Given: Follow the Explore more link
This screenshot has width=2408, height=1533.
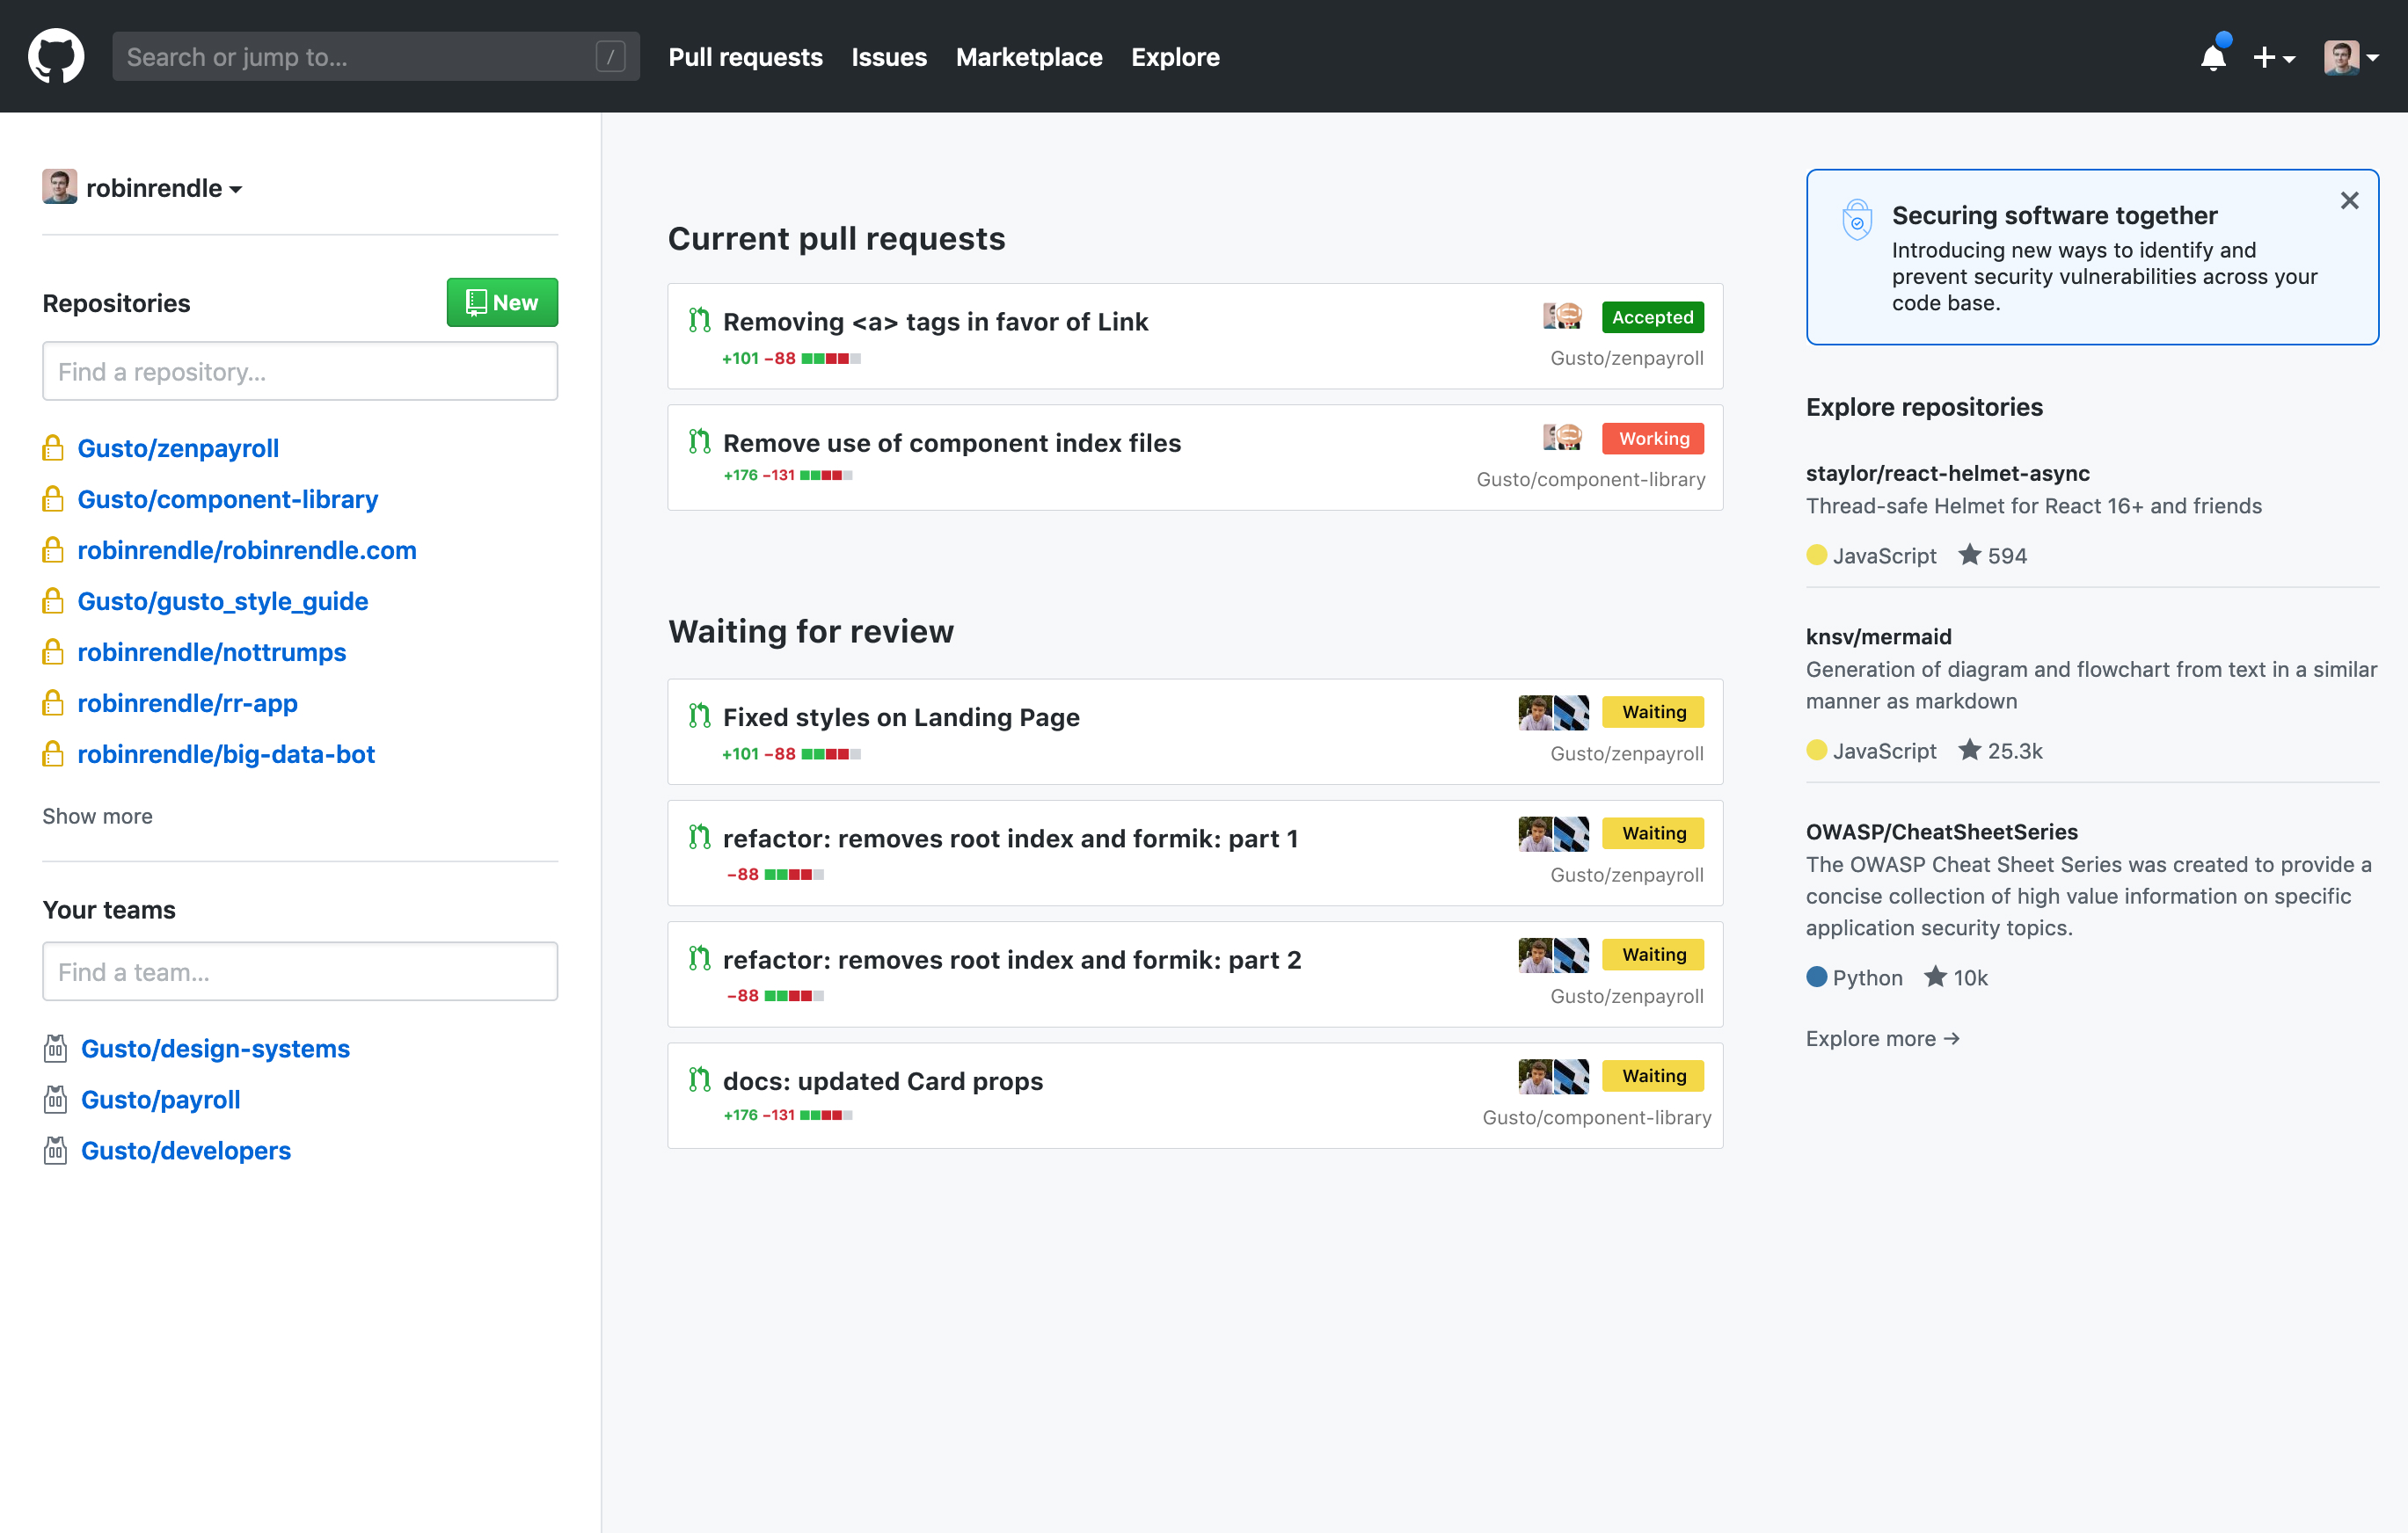Looking at the screenshot, I should pyautogui.click(x=1881, y=1038).
